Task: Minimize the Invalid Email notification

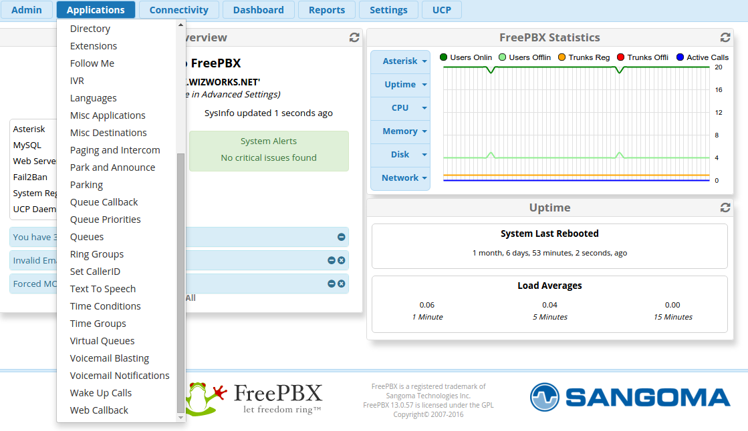Action: tap(332, 260)
